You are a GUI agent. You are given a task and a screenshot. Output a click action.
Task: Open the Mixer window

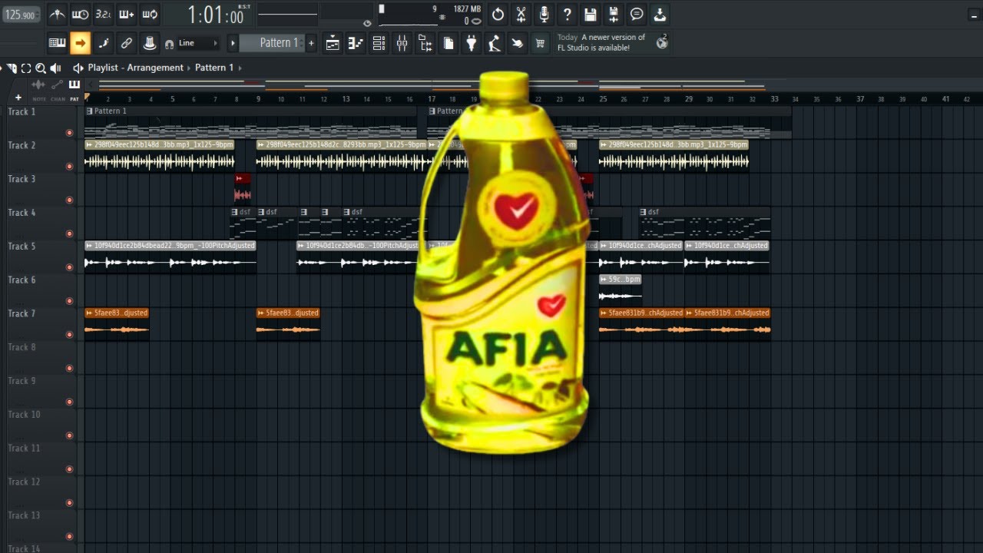point(402,43)
